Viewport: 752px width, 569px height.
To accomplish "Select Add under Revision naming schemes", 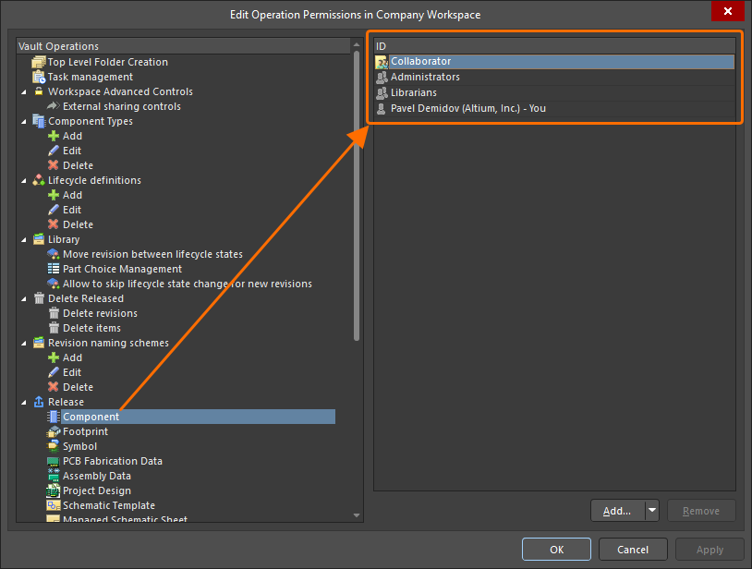I will click(72, 357).
